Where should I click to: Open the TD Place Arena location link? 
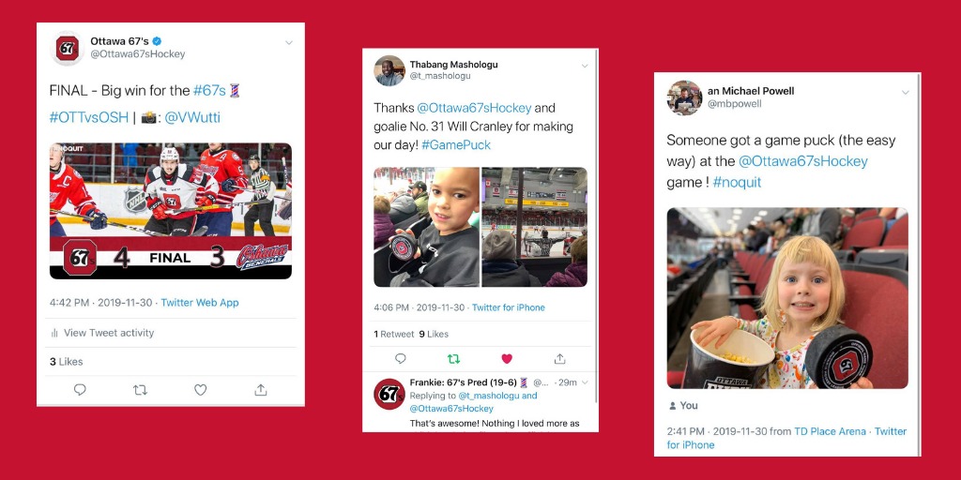(830, 431)
